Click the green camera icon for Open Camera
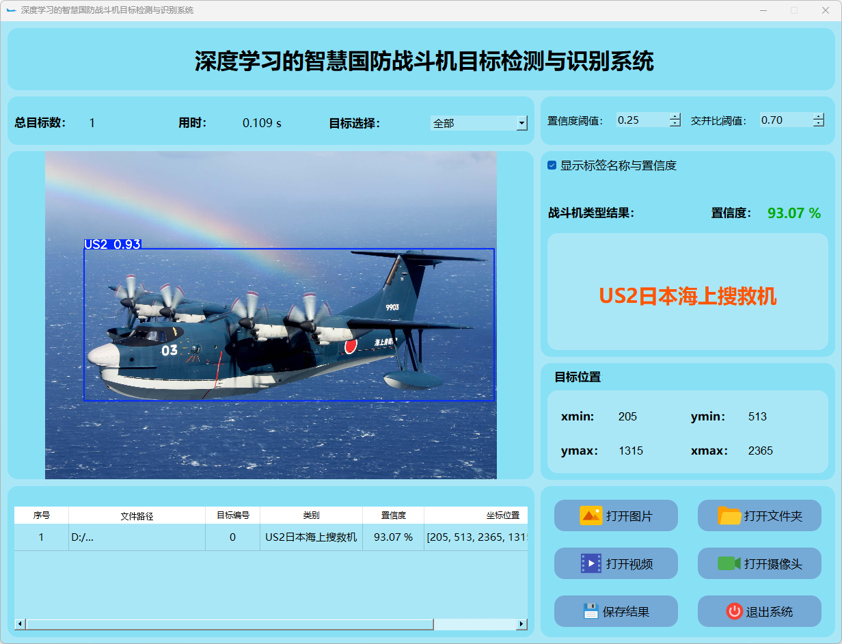This screenshot has width=842, height=644. pos(729,563)
